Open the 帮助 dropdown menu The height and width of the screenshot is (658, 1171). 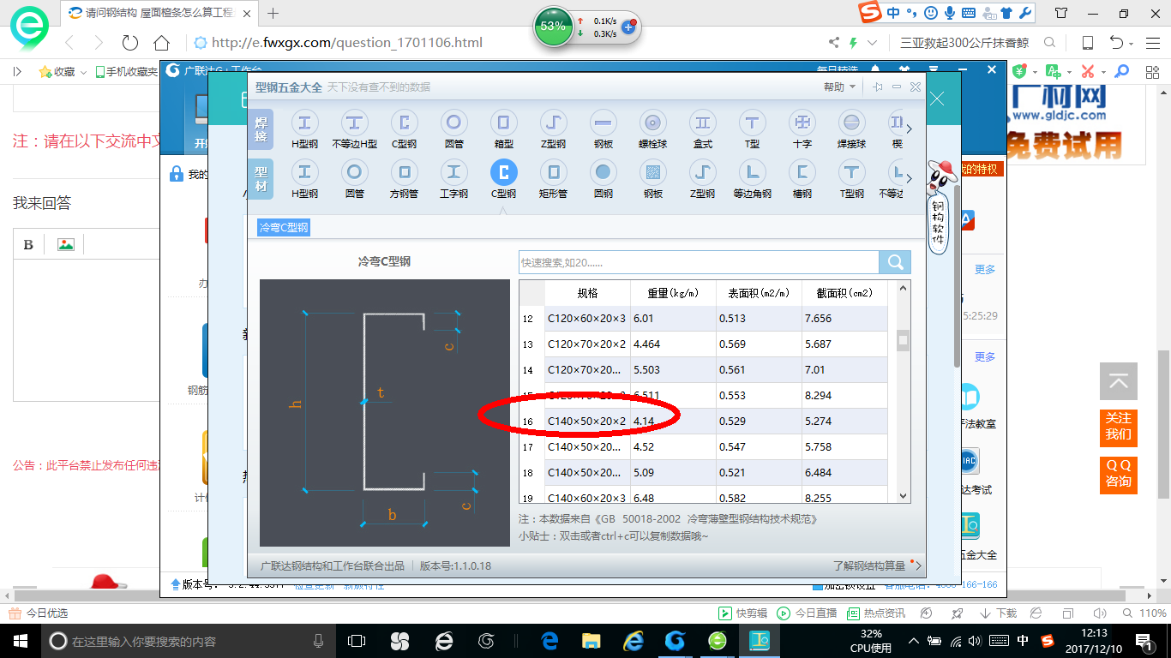click(839, 87)
